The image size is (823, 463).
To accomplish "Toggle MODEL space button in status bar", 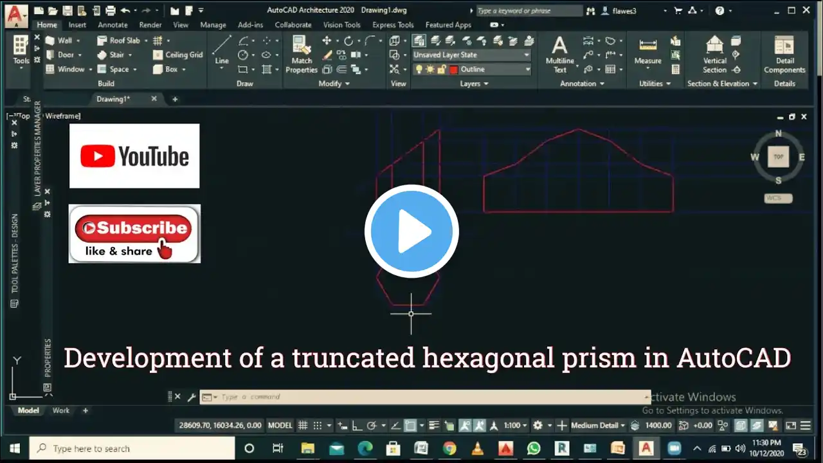I will tap(280, 425).
